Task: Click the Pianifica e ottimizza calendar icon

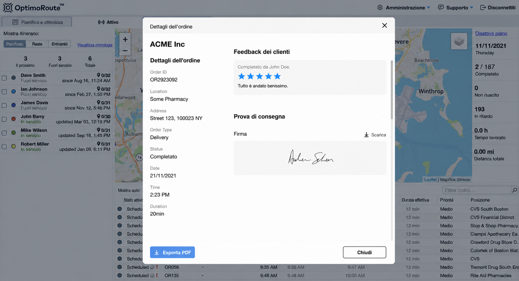Action: pyautogui.click(x=15, y=22)
